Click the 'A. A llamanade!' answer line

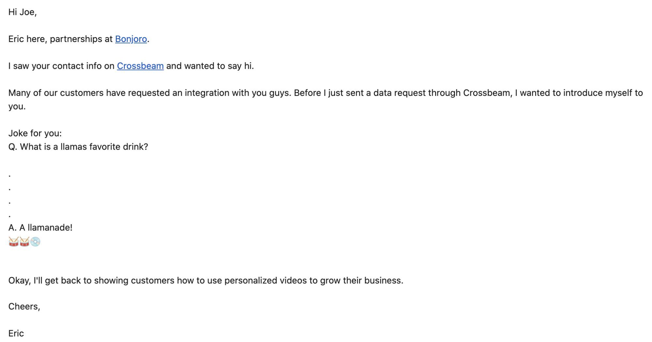click(40, 228)
